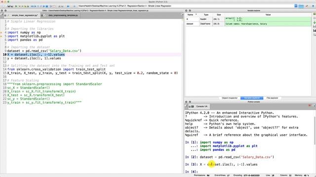
Task: Click line 9 pd.read_csv code line
Action: [x=44, y=51]
